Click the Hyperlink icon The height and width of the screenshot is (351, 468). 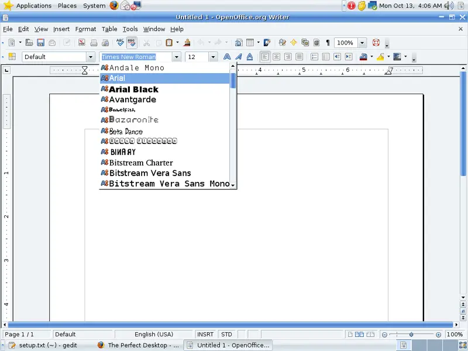(239, 43)
